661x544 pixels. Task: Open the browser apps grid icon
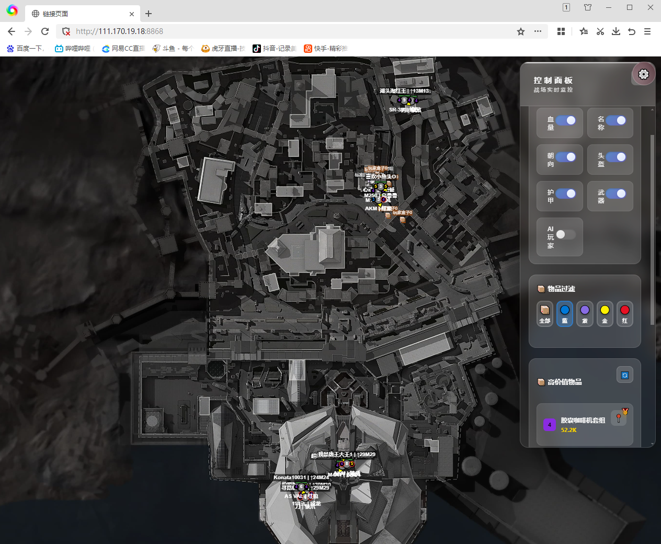561,31
